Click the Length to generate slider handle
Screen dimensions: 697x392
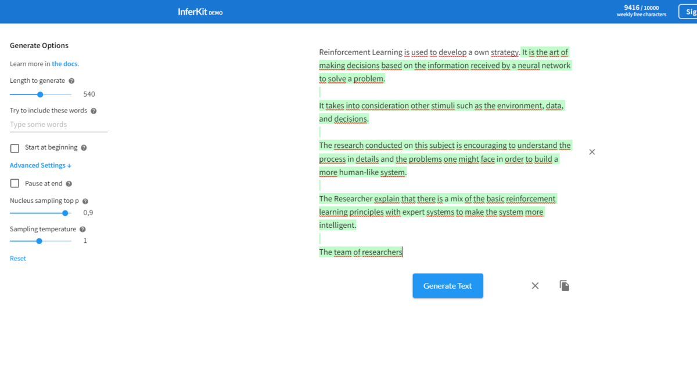pyautogui.click(x=40, y=95)
